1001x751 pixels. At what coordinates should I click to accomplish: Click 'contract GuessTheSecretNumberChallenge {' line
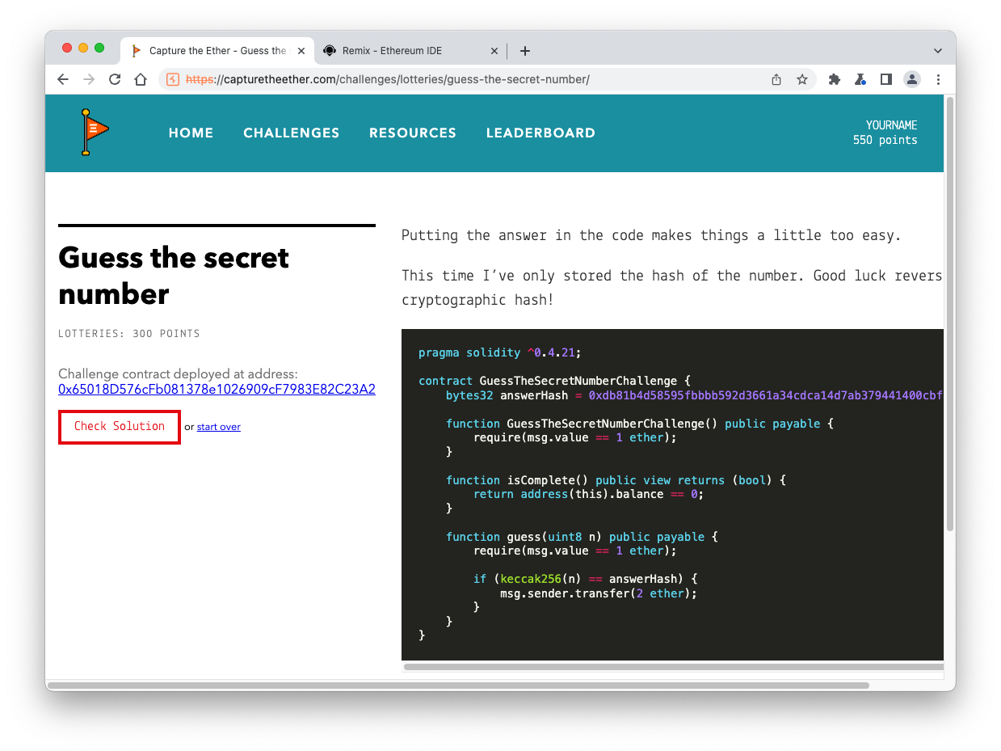[554, 381]
